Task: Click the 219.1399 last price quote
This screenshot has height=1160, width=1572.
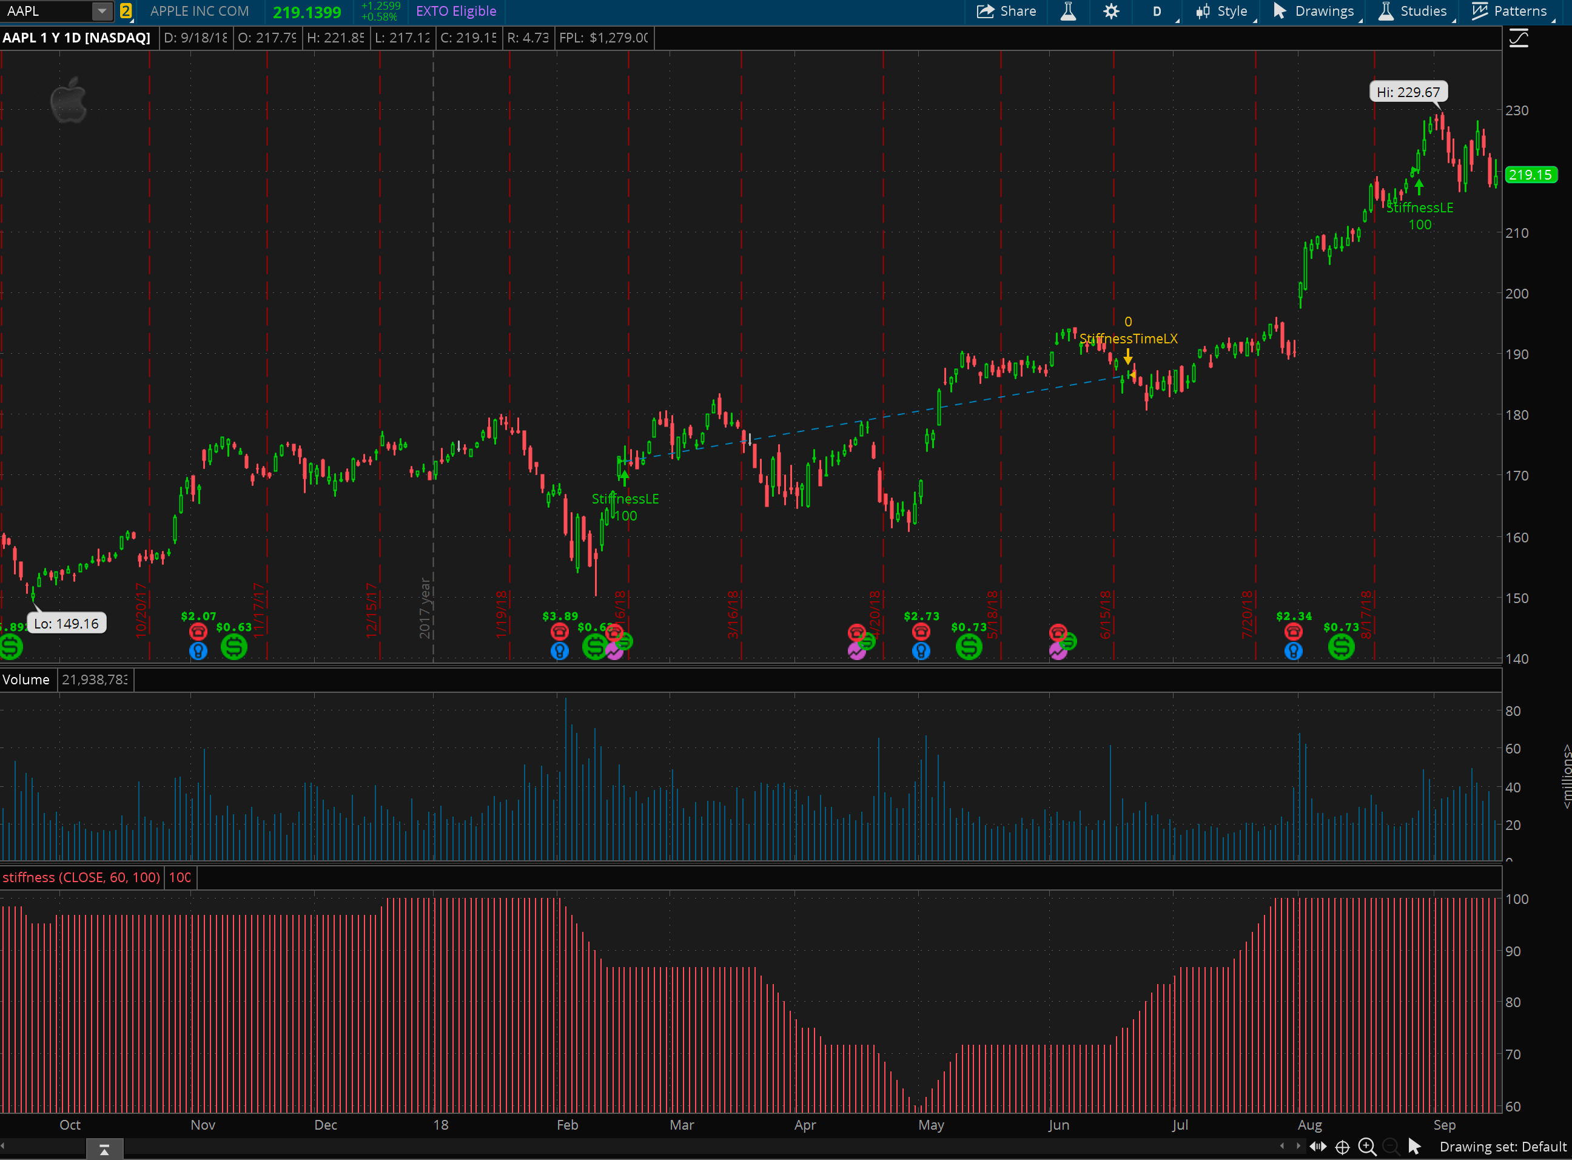Action: pyautogui.click(x=307, y=12)
